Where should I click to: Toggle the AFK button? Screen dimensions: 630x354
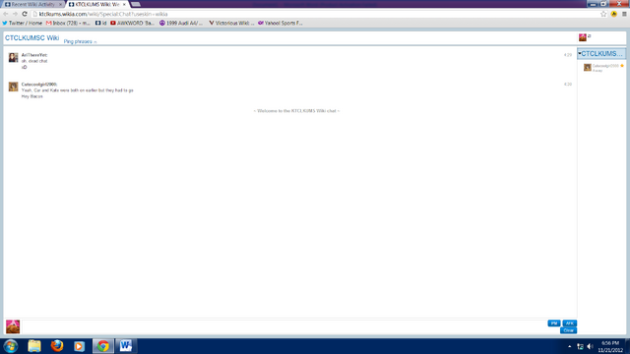coord(569,324)
